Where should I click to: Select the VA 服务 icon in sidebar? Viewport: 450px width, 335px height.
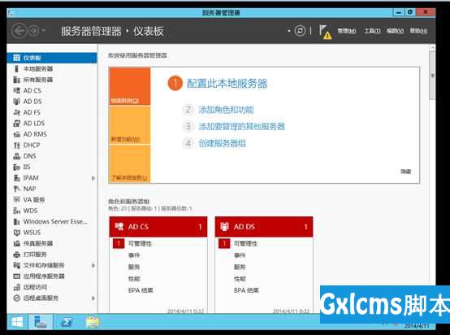point(16,200)
